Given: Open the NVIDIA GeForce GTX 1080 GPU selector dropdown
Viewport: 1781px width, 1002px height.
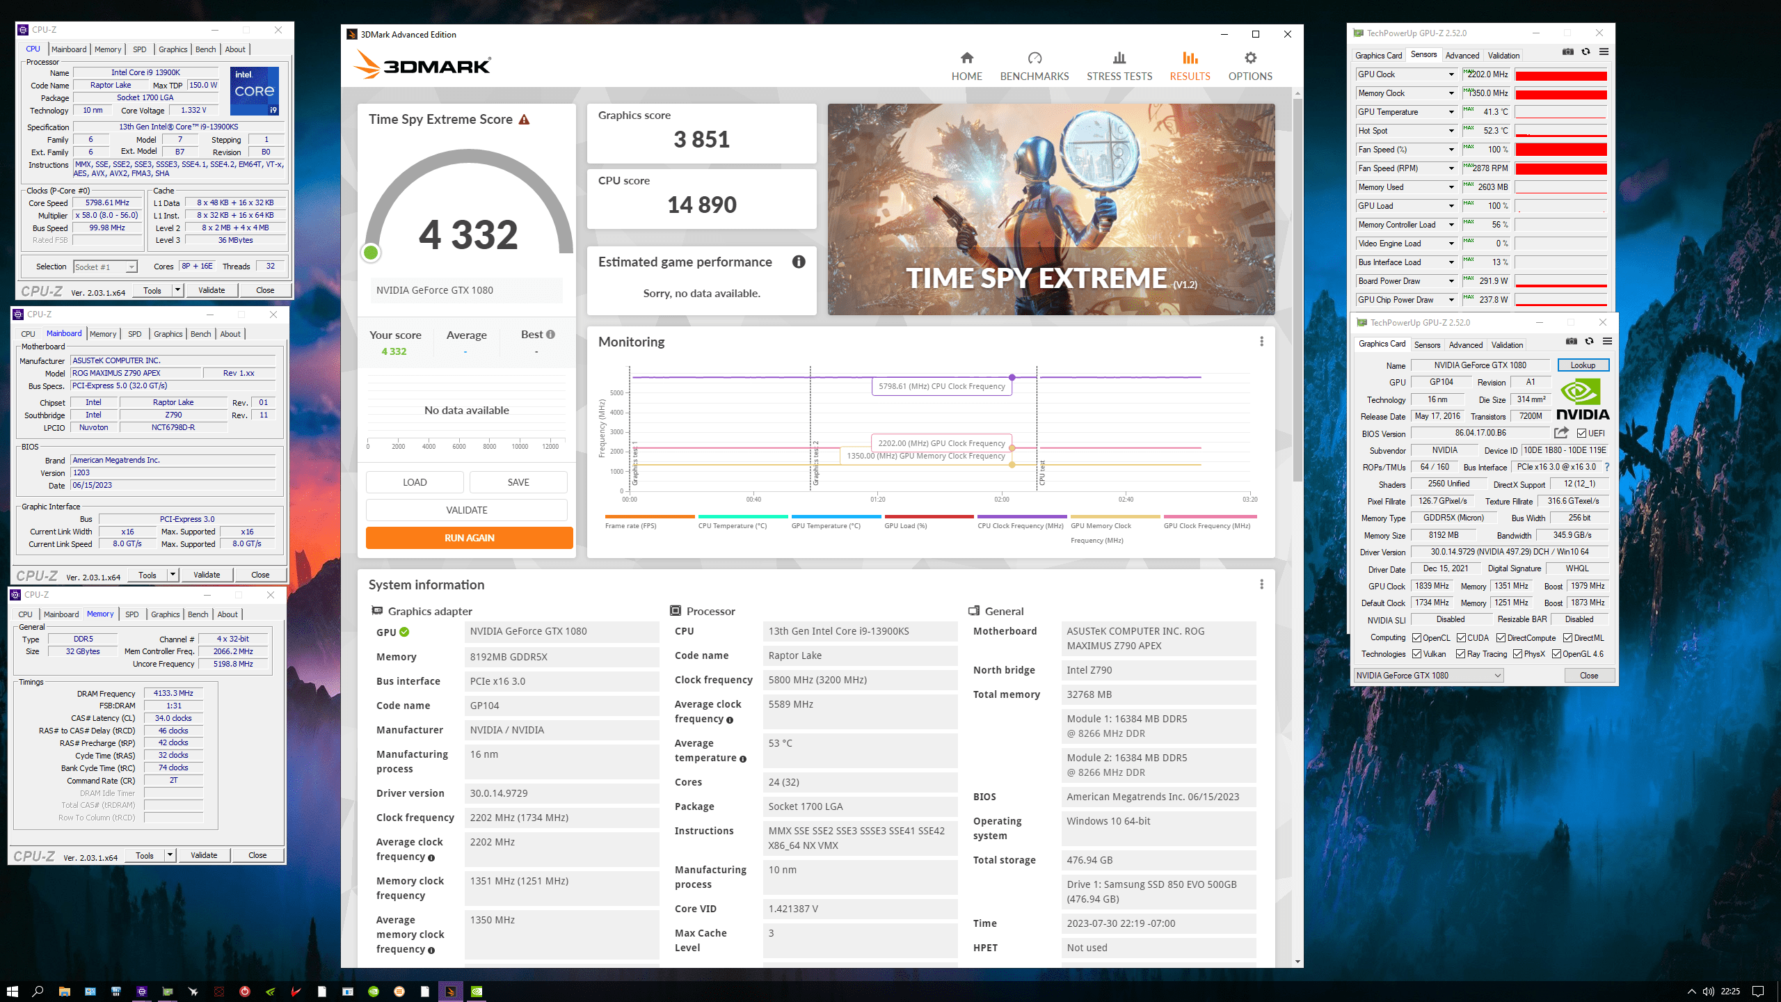Looking at the screenshot, I should click(x=1428, y=676).
